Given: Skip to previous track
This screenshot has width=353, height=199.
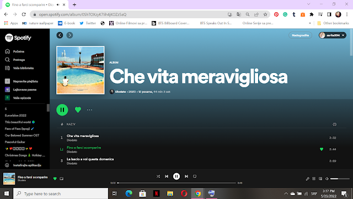Looking at the screenshot, I should click(167, 176).
